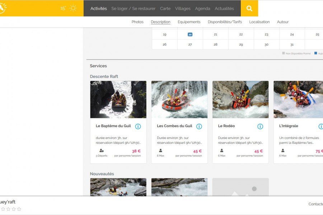This screenshot has width=323, height=215.
Task: Open the Activités menu
Action: 98,9
